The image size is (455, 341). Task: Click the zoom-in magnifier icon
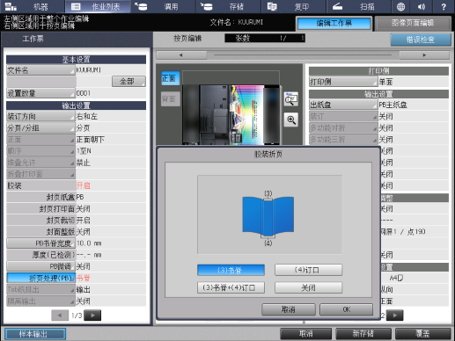click(x=291, y=120)
